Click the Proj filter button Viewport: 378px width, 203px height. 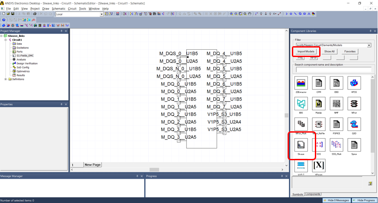[300, 58]
